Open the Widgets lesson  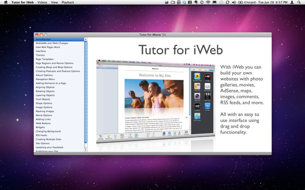pos(40,127)
